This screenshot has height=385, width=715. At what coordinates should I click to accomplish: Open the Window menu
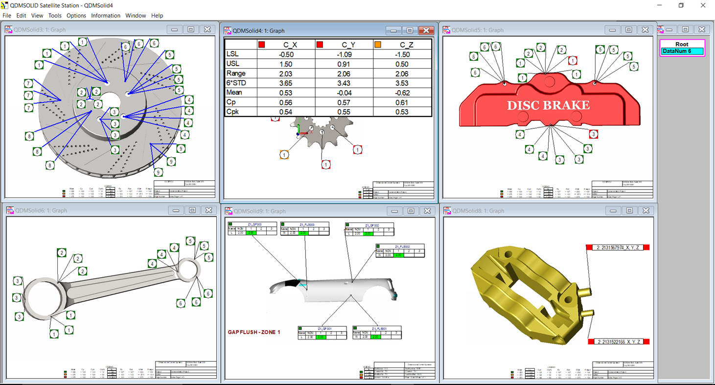136,16
